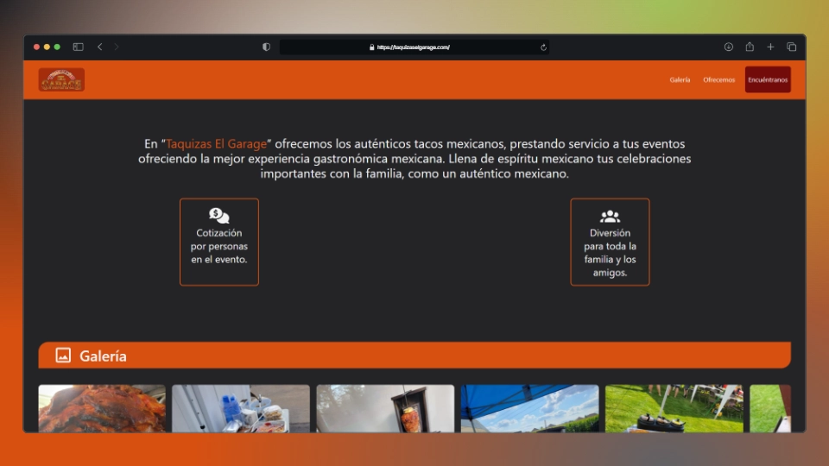The height and width of the screenshot is (466, 829).
Task: Open the trompo al pastor gallery photo
Action: [385, 408]
